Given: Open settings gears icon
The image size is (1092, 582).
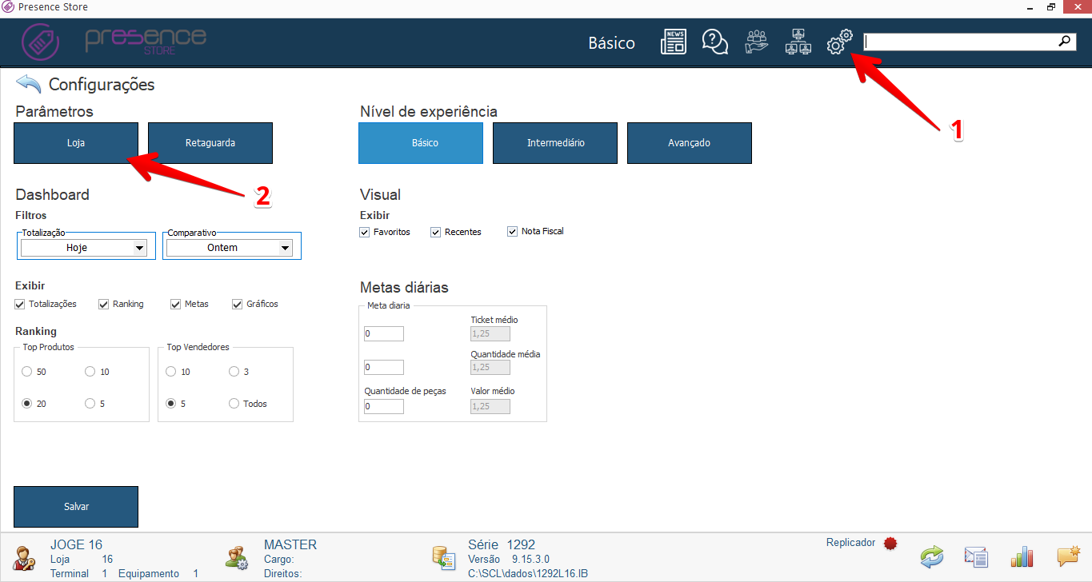Looking at the screenshot, I should (839, 42).
